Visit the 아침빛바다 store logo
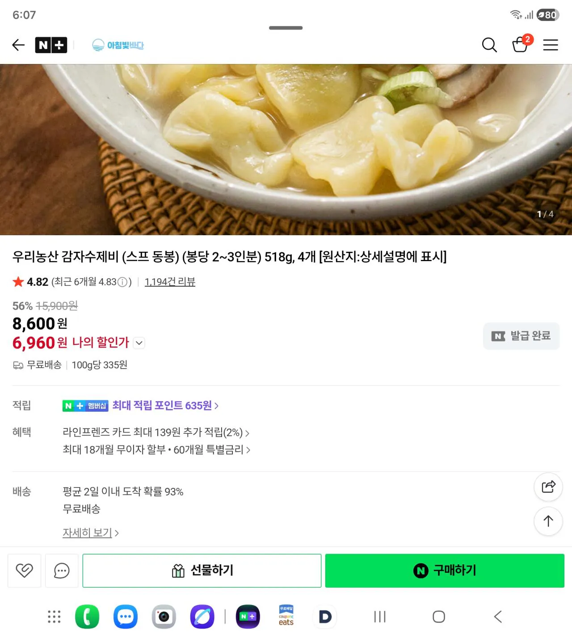572x635 pixels. pyautogui.click(x=118, y=45)
